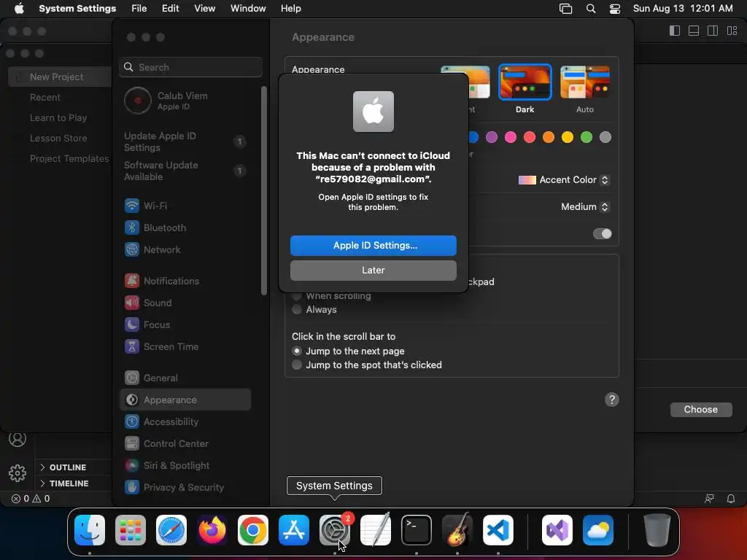747x560 pixels.
Task: Toggle VS Code secondary sidebar layout icon
Action: pyautogui.click(x=713, y=31)
